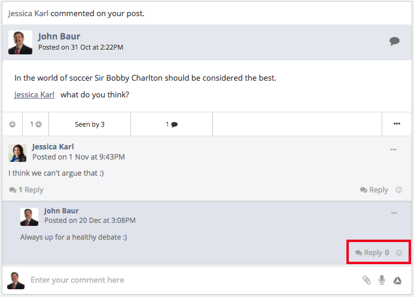This screenshot has height=297, width=414.
Task: Focus the Enter your comment here field
Action: point(194,280)
